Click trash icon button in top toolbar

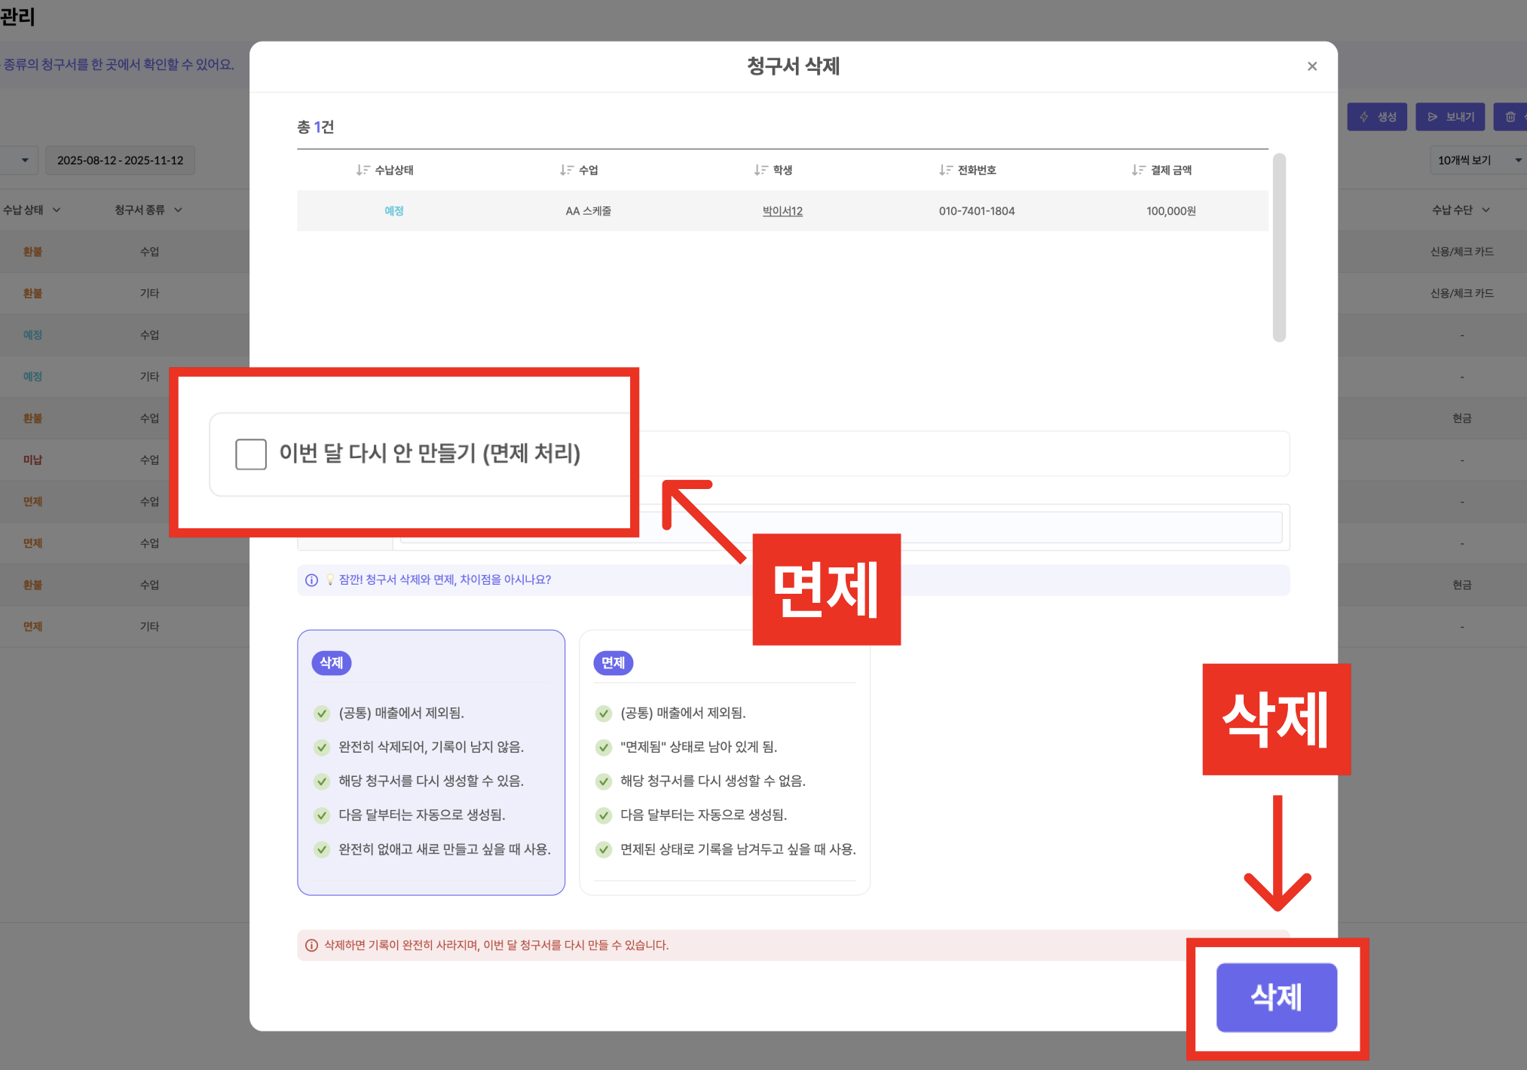(x=1510, y=117)
